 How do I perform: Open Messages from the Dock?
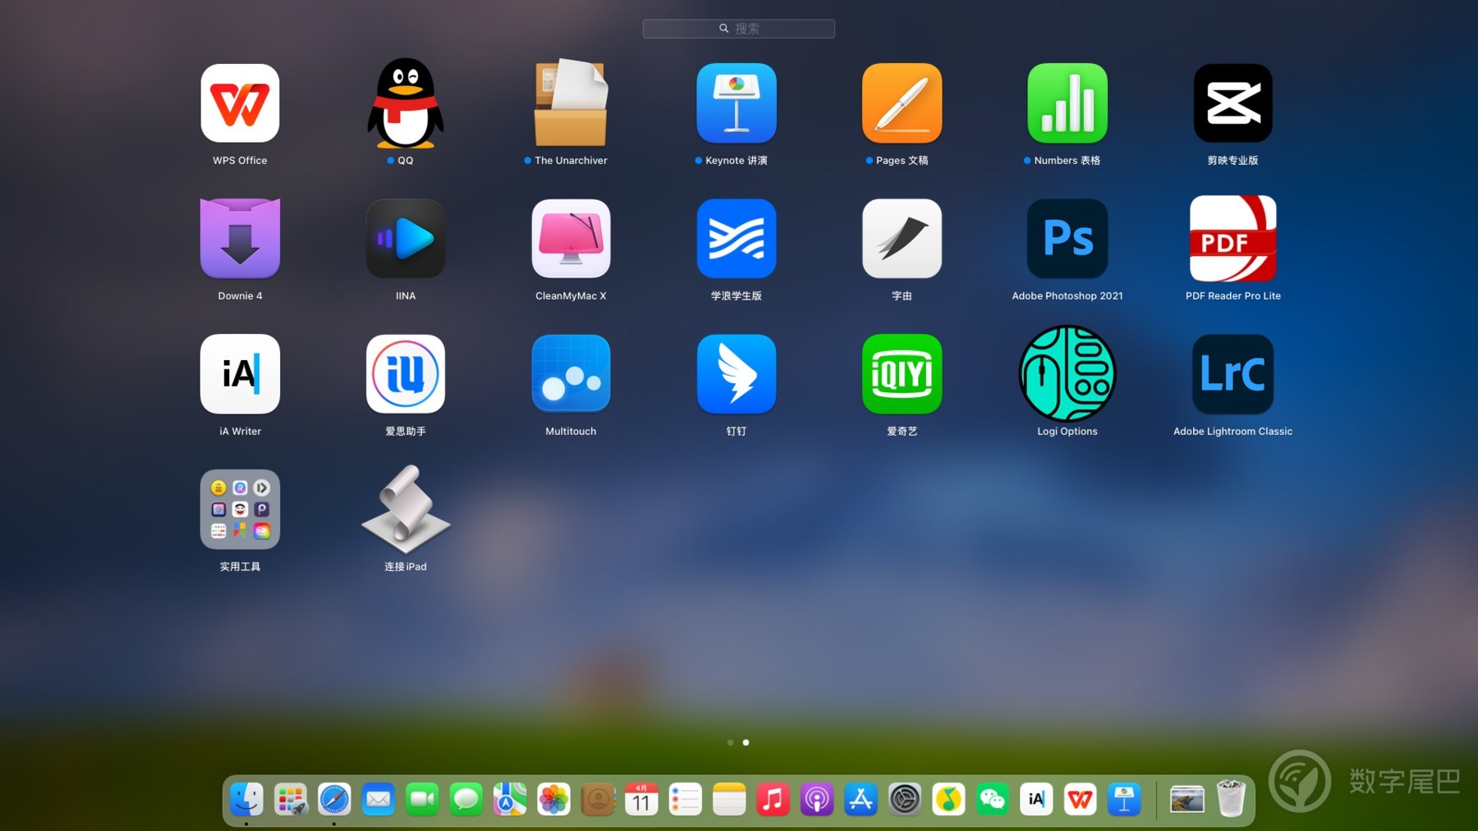click(x=466, y=799)
